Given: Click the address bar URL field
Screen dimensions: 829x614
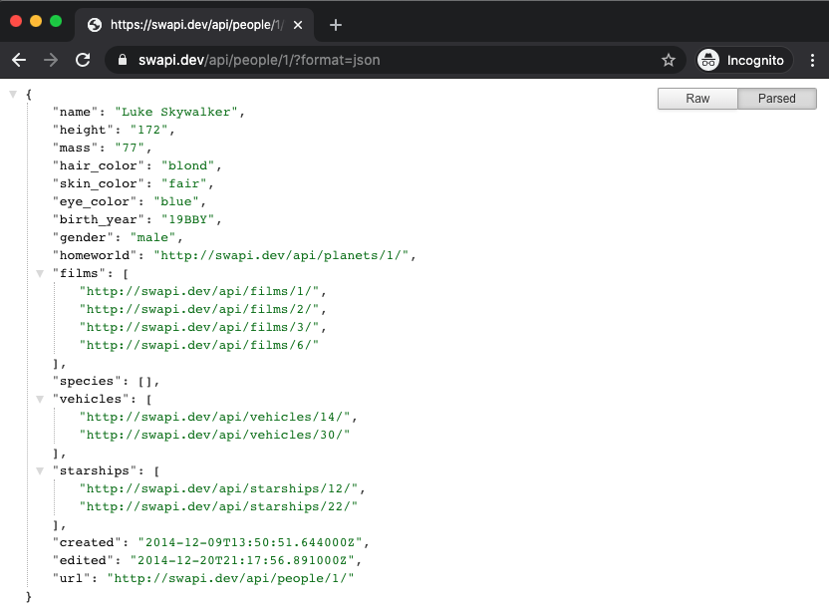Looking at the screenshot, I should 399,60.
